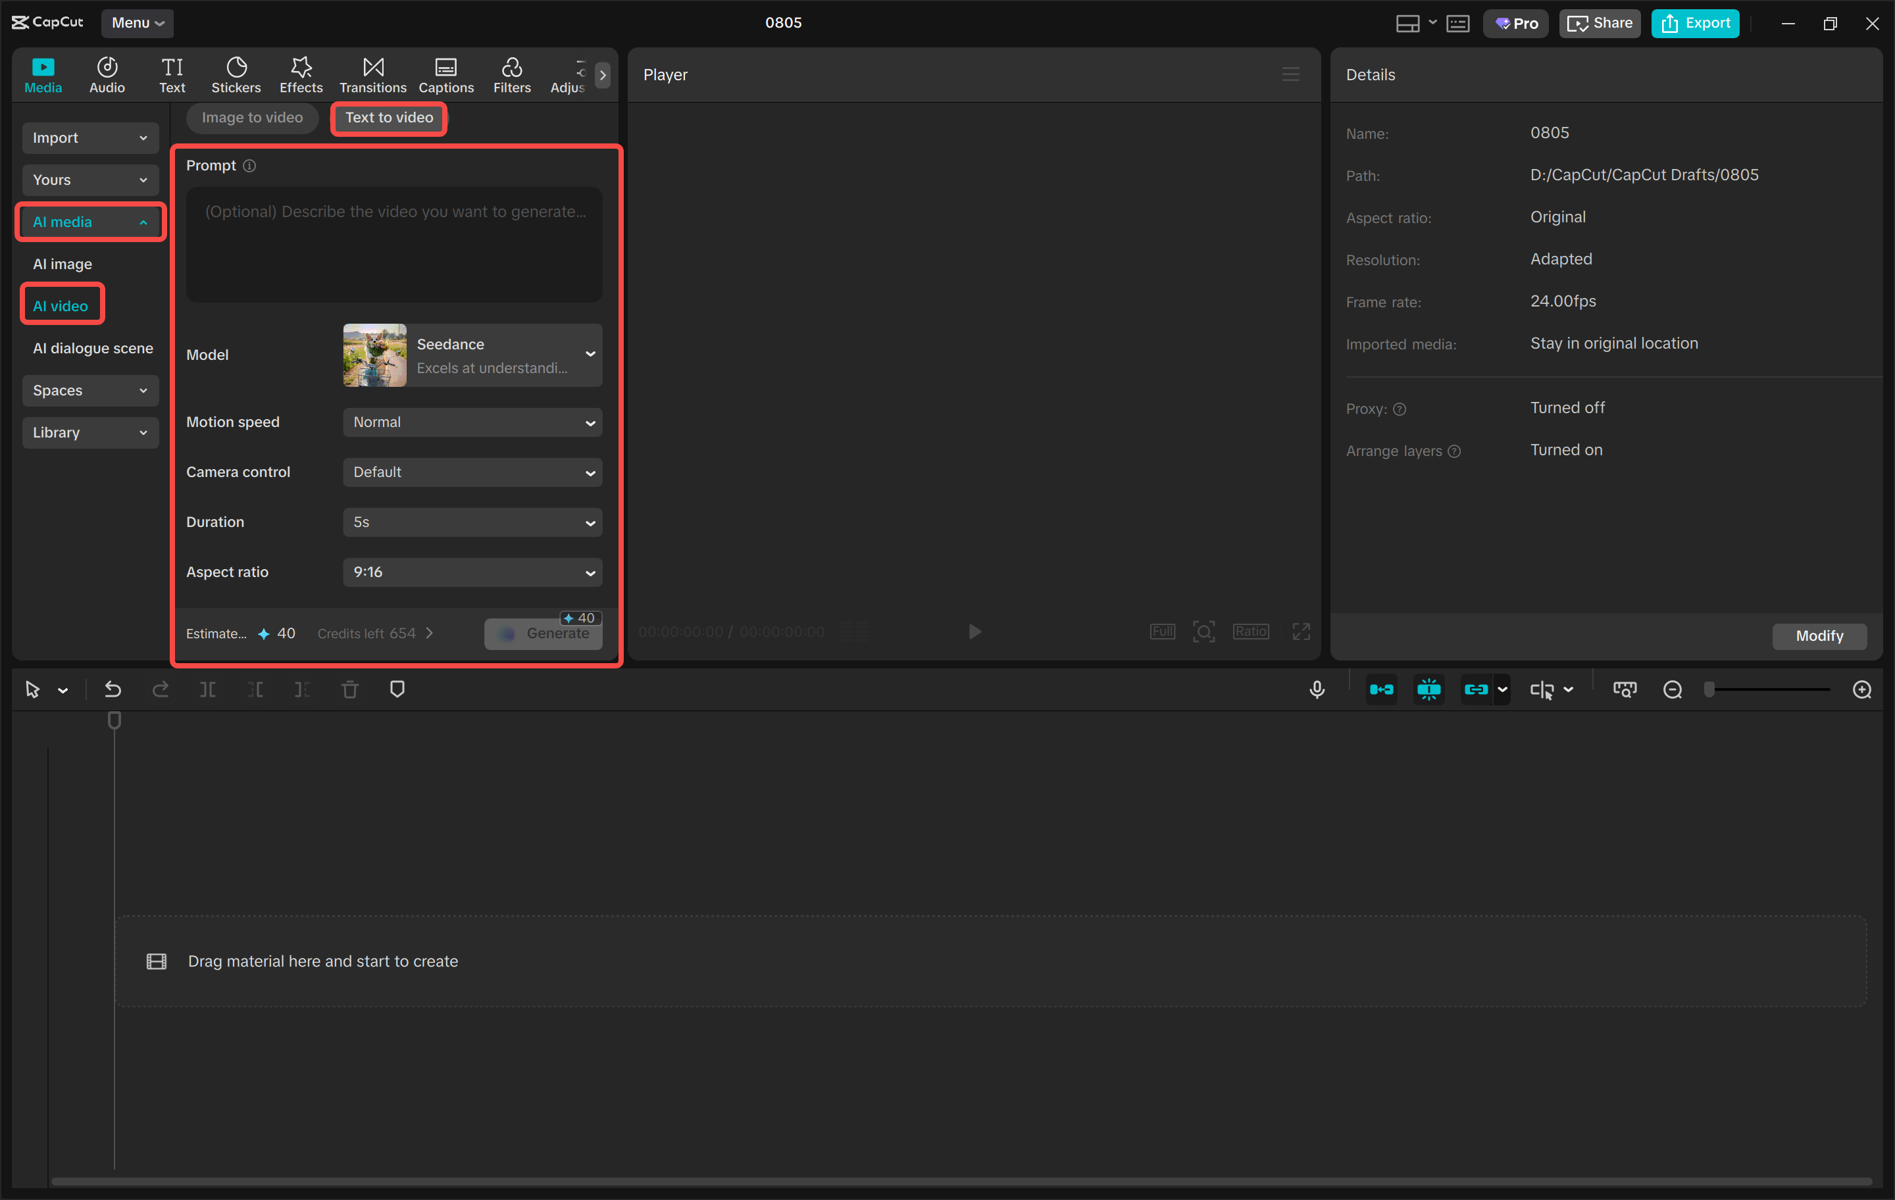The height and width of the screenshot is (1200, 1895).
Task: Open the Aspect ratio 9:16 dropdown
Action: (x=471, y=572)
